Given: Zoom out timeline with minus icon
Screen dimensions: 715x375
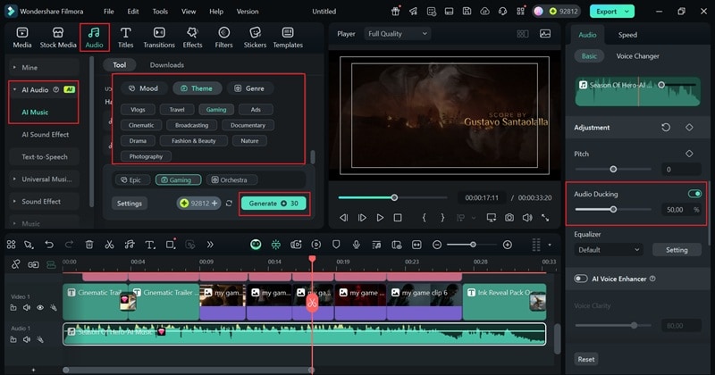Looking at the screenshot, I should [437, 245].
